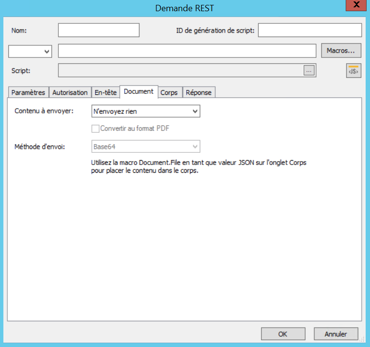Viewport: 370px width, 347px height.
Task: Click the Macros... button
Action: [x=341, y=51]
